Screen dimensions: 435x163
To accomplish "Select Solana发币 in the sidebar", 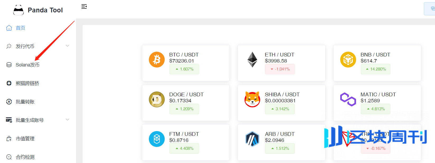I will pyautogui.click(x=27, y=65).
